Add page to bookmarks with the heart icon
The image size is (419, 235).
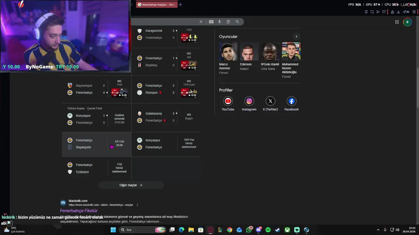click(x=384, y=12)
